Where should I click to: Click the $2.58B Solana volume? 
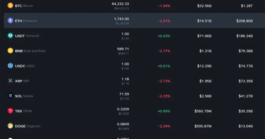tap(205, 96)
